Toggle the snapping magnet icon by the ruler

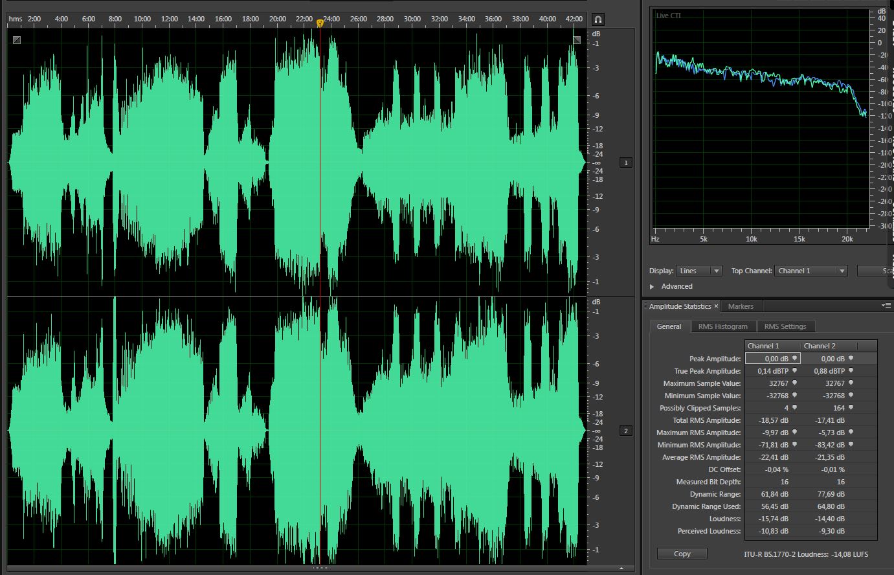(598, 19)
